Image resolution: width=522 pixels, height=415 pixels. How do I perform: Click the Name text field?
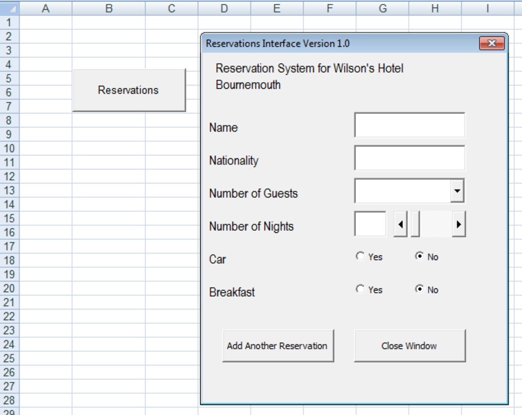pyautogui.click(x=409, y=125)
